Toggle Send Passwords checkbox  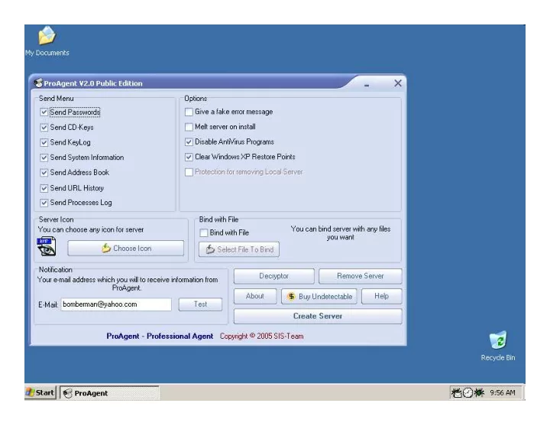44,112
